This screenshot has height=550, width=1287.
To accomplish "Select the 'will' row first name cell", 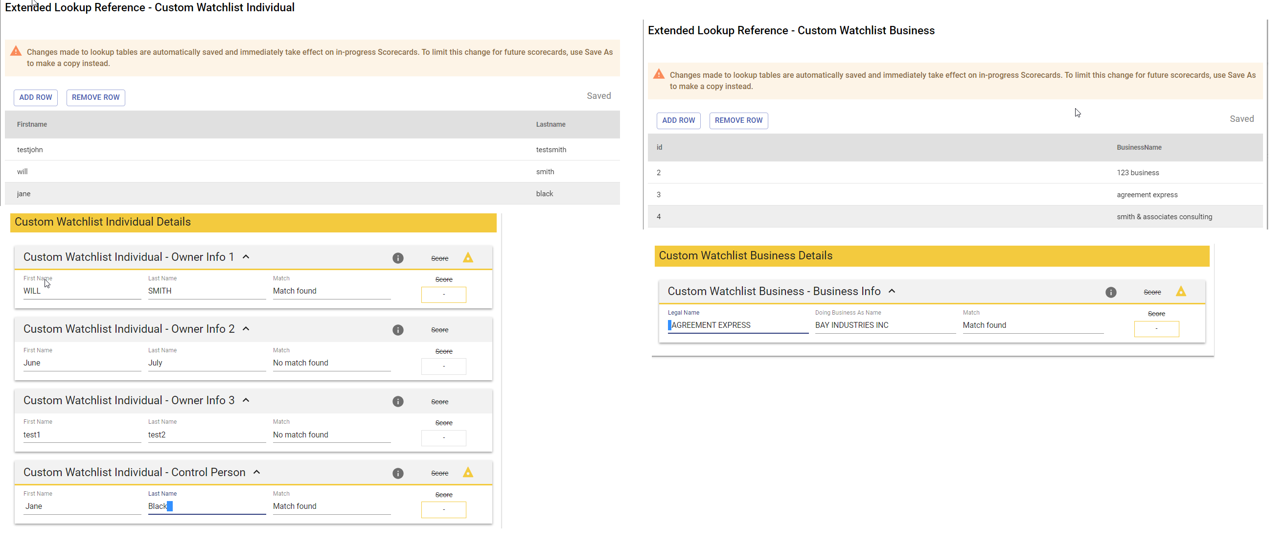I will 22,172.
